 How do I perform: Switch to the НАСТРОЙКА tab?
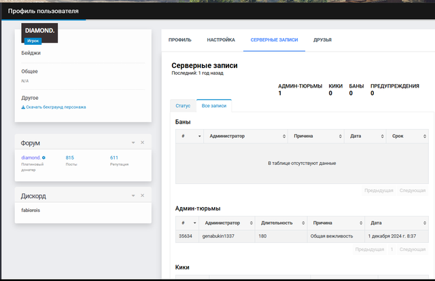pyautogui.click(x=221, y=40)
